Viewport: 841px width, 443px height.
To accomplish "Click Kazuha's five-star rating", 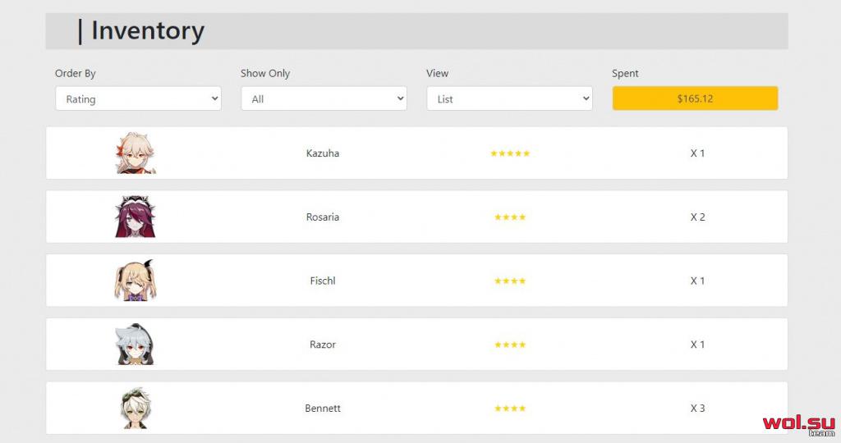I will tap(510, 153).
